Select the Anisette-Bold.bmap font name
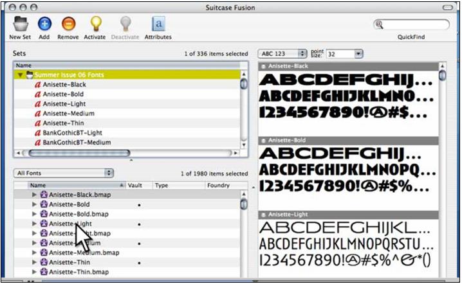The image size is (462, 284). pos(79,214)
